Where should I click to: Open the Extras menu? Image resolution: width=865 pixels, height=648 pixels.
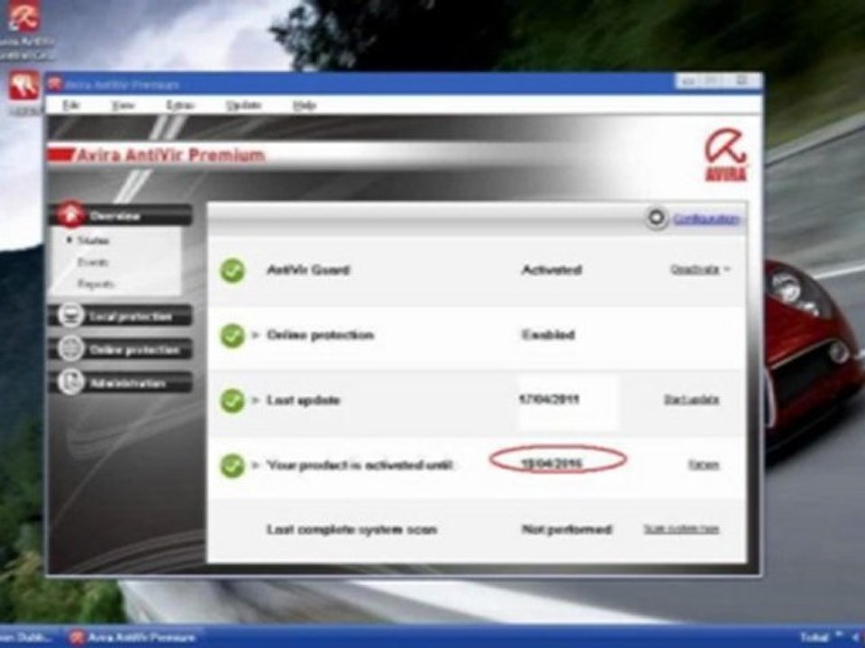(x=180, y=104)
